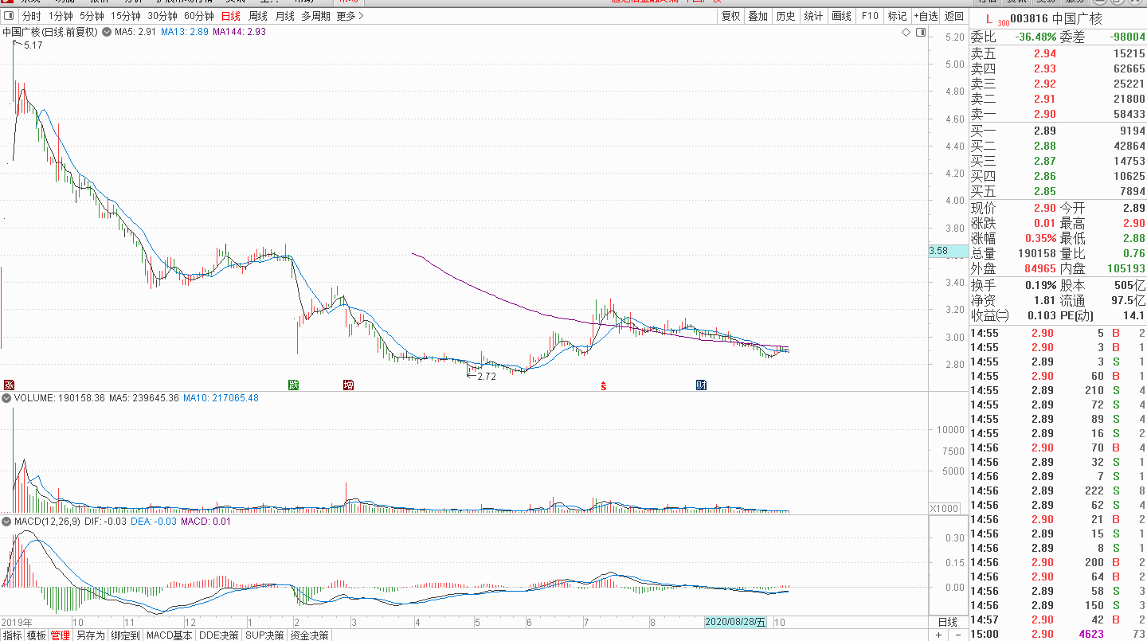Zoom in chart with the plus button
This screenshot has width=1147, height=641.
[939, 635]
